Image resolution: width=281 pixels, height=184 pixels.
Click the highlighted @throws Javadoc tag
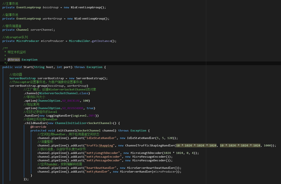click(x=14, y=60)
